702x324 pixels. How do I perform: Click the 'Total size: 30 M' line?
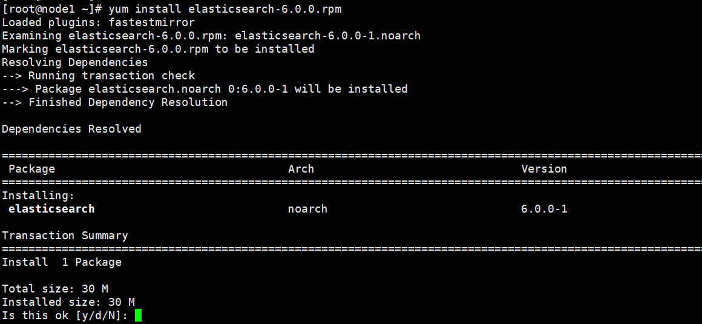point(55,289)
